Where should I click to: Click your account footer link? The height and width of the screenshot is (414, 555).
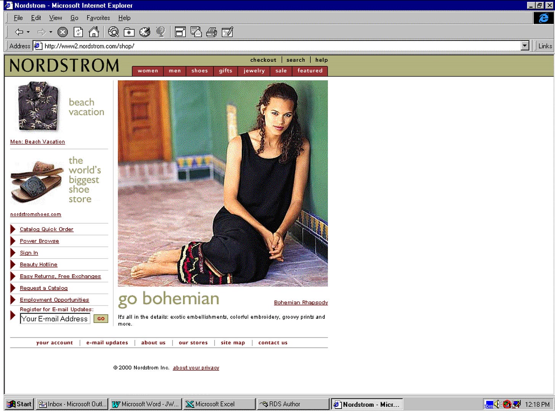click(55, 343)
